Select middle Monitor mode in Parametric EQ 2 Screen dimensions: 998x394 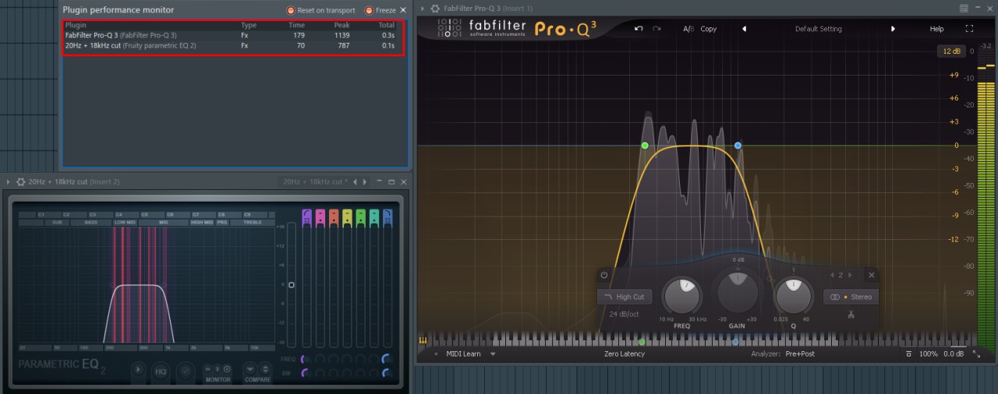[218, 369]
